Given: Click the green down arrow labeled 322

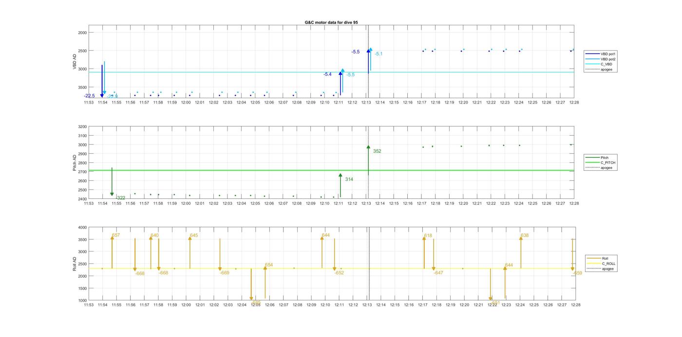Looking at the screenshot, I should [112, 182].
